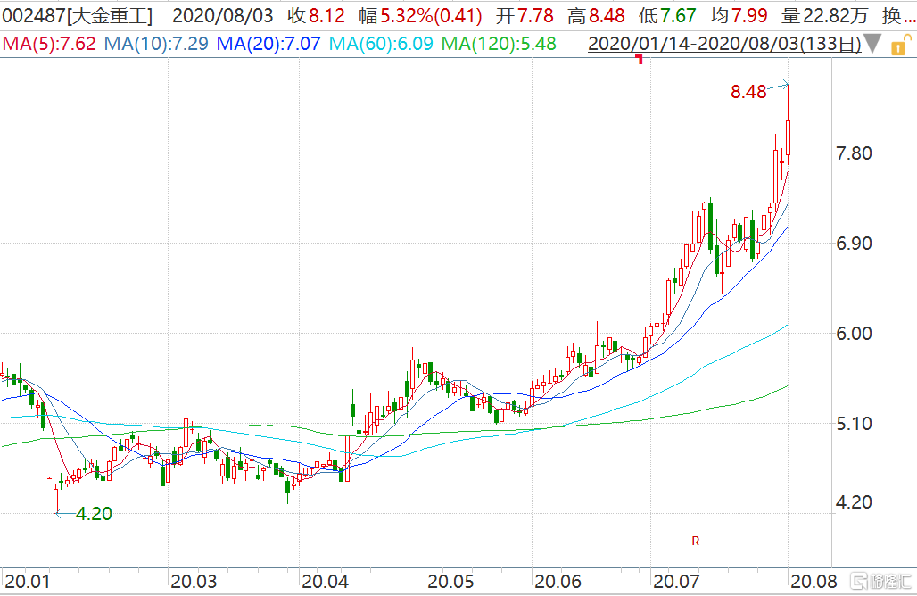Screen dimensions: 917x596
Task: Click the 幅 5.32%(0.41) change value
Action: 420,16
